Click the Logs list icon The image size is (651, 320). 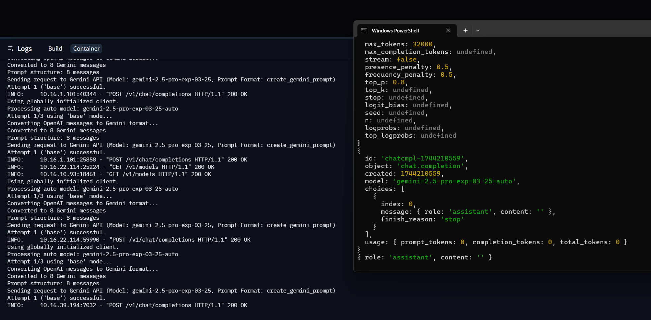(11, 49)
